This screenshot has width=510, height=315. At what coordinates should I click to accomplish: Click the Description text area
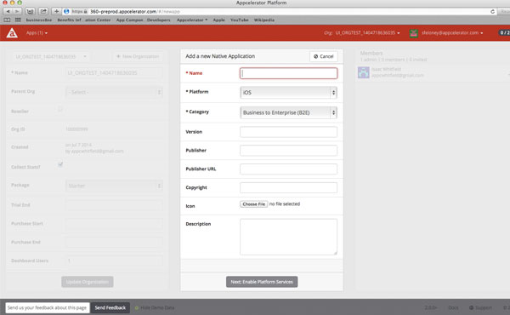[x=288, y=237]
